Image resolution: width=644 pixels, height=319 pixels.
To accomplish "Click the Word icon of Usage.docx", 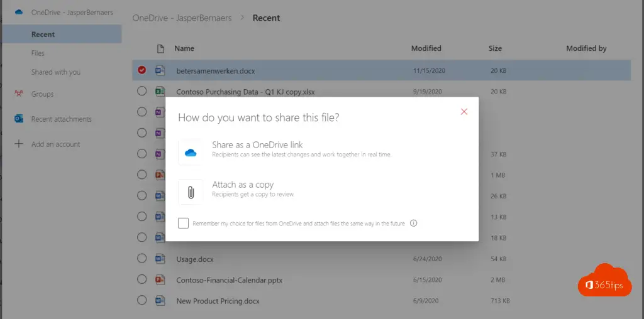I will pyautogui.click(x=160, y=259).
